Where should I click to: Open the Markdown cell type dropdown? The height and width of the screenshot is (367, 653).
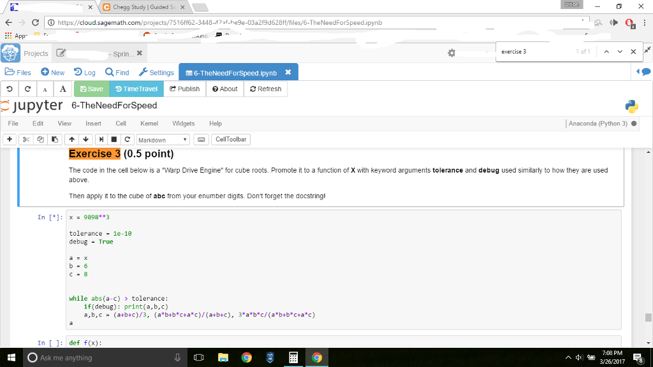click(161, 139)
